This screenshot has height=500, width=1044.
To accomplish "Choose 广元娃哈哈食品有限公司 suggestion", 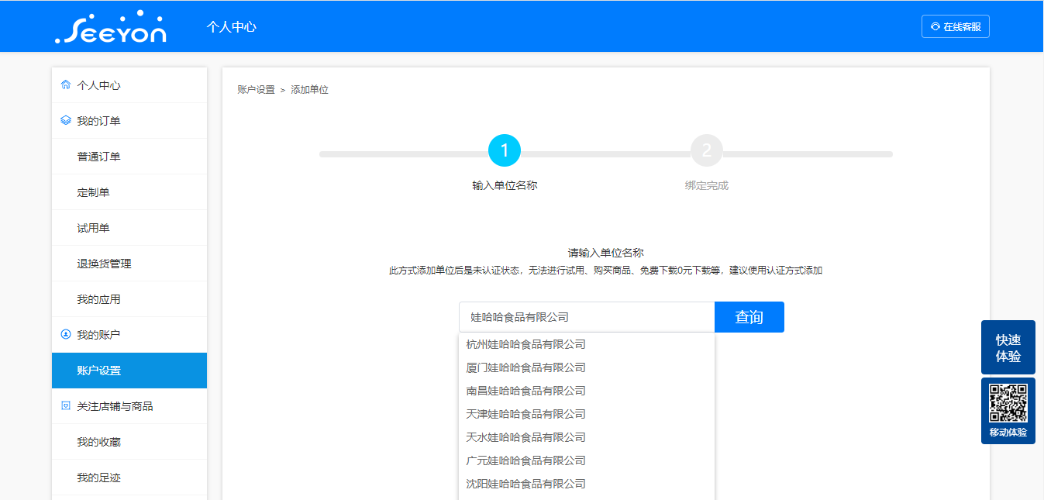I will tap(587, 460).
